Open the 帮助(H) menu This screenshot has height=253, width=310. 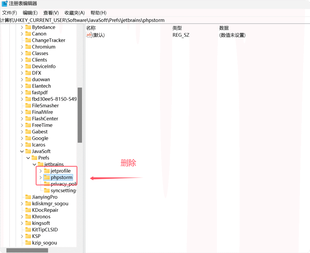98,13
